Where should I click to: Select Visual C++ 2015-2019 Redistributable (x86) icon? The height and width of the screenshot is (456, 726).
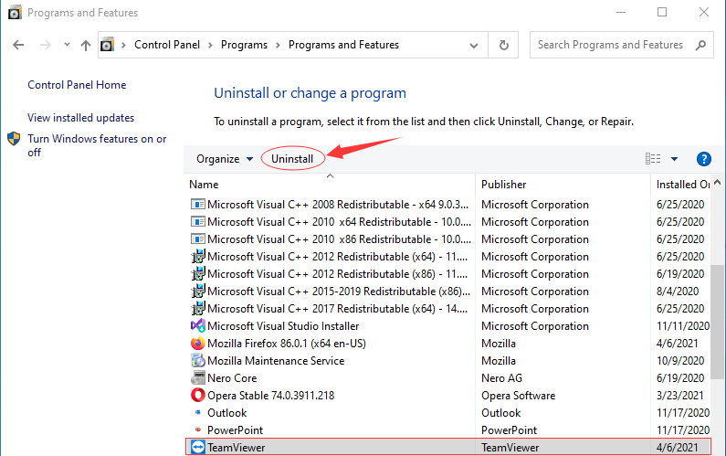point(197,291)
